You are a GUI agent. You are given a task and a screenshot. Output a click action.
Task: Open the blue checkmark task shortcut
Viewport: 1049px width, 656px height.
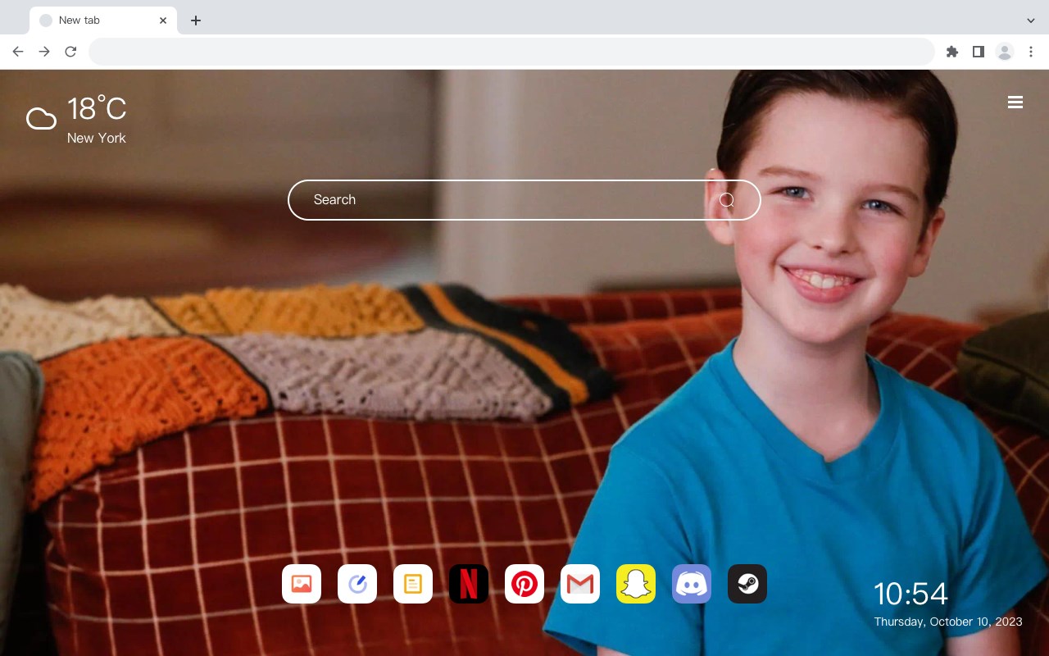coord(357,584)
